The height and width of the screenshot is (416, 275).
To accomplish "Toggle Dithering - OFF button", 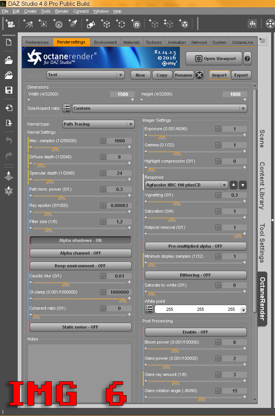I will (x=196, y=275).
